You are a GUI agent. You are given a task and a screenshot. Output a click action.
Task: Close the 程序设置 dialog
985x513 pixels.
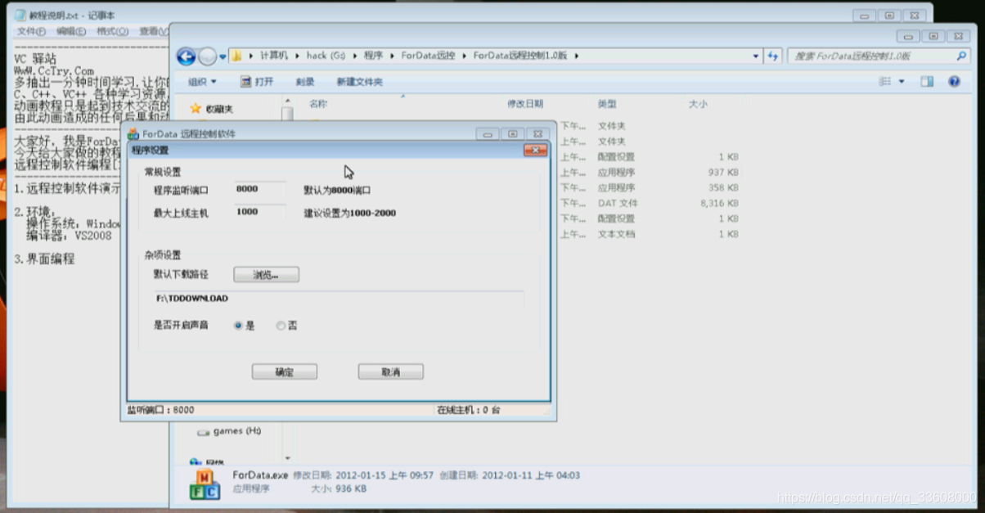click(x=535, y=151)
